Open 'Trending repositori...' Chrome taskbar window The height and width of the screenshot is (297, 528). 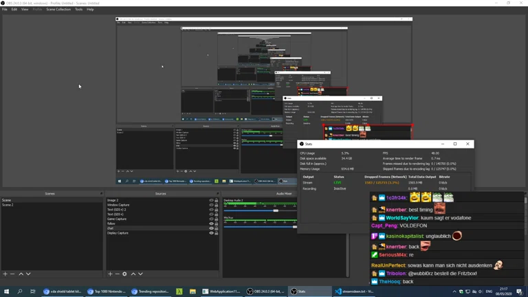151,291
